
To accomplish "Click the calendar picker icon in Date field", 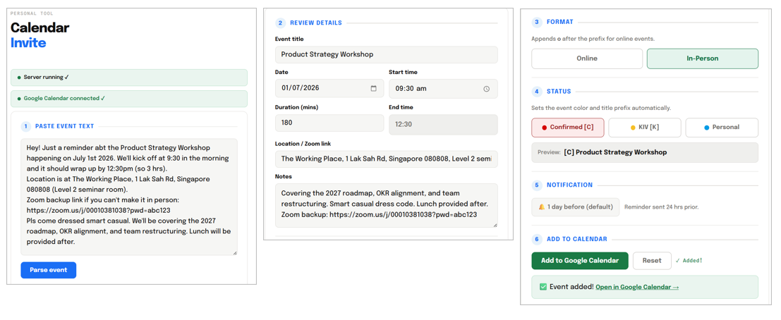I will click(x=373, y=89).
